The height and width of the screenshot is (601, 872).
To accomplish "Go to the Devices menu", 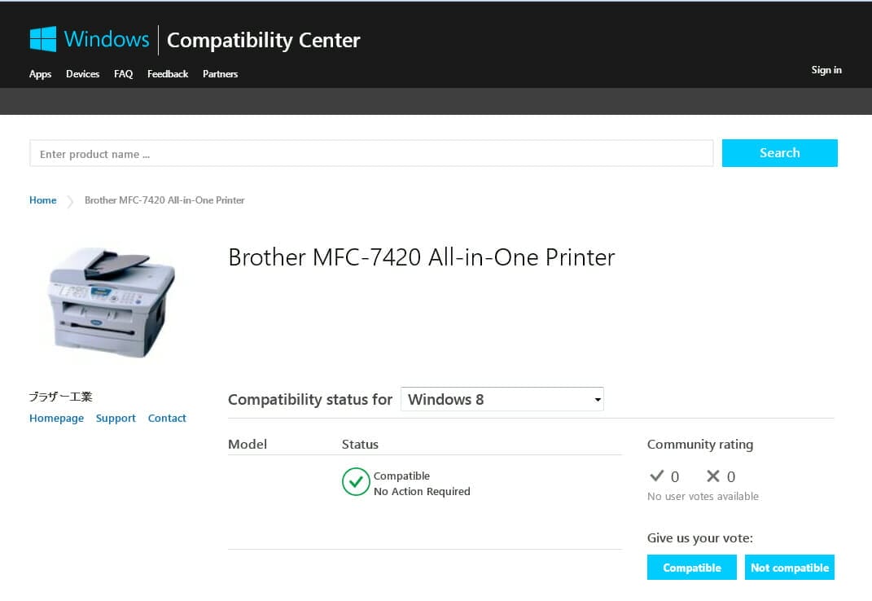I will [82, 74].
